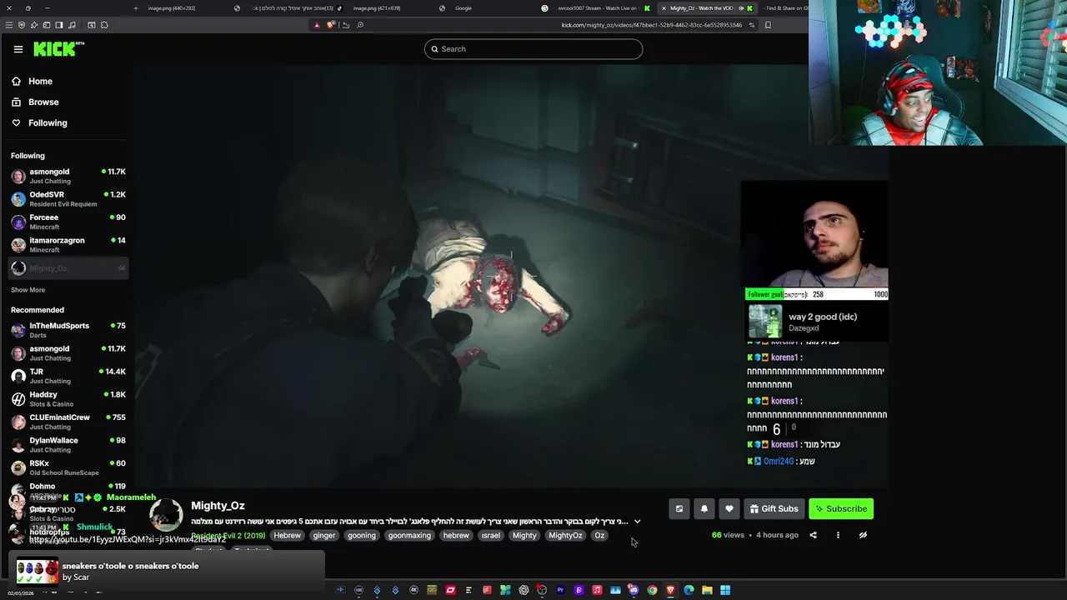Open TJR recommended channel
1067x600 pixels.
tap(68, 376)
